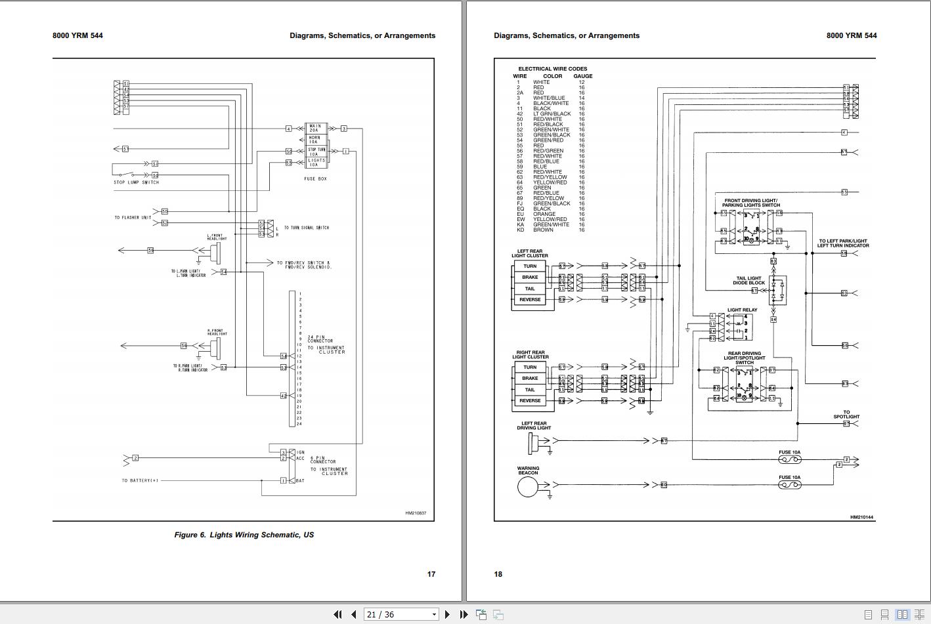The image size is (931, 624).
Task: Click the 'Diagrams, Schematics, or Arrangements' header on left page
Action: [362, 35]
